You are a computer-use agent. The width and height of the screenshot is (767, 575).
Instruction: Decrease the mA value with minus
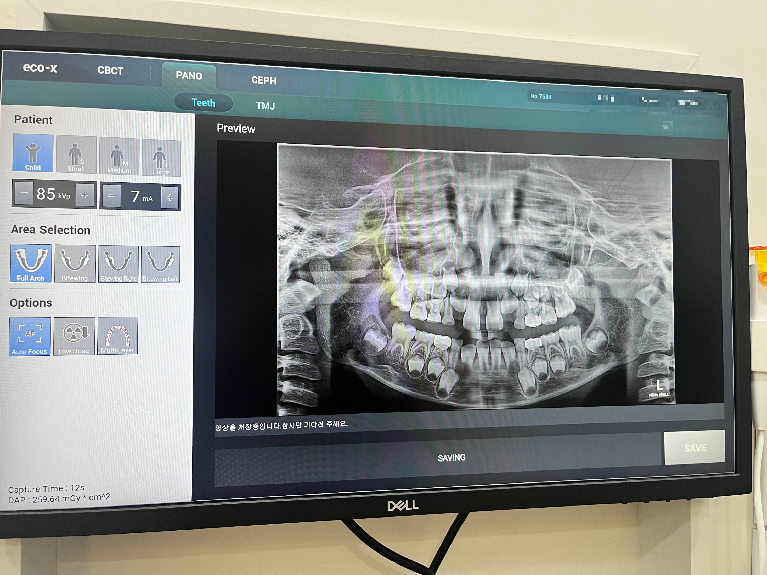point(112,196)
